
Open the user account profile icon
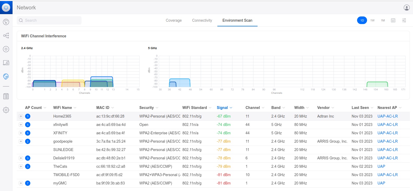pos(406,8)
